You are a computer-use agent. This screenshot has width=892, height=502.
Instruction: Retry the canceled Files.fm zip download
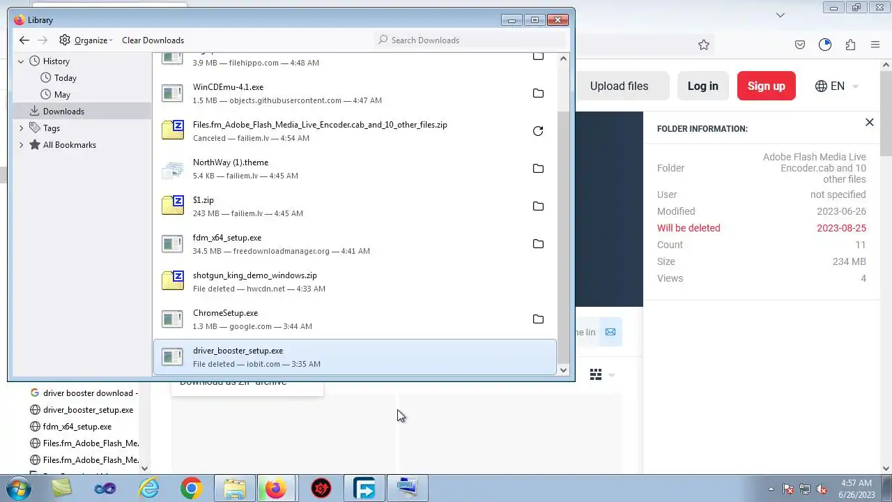538,131
